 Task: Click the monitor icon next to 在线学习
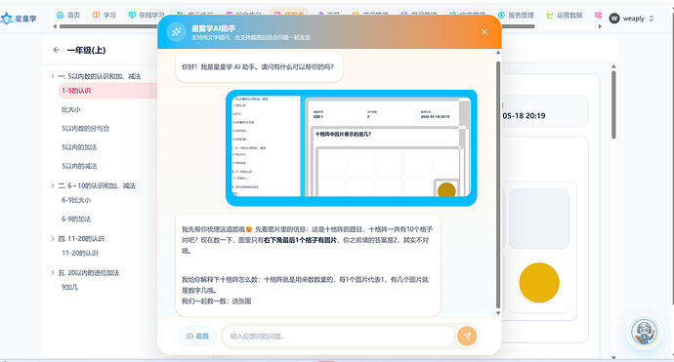(x=132, y=15)
